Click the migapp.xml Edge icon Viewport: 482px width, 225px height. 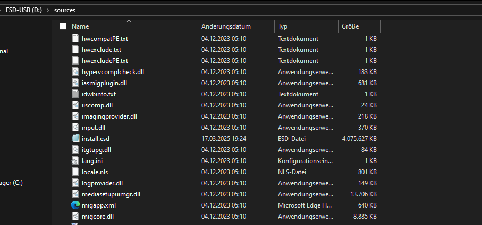(75, 205)
